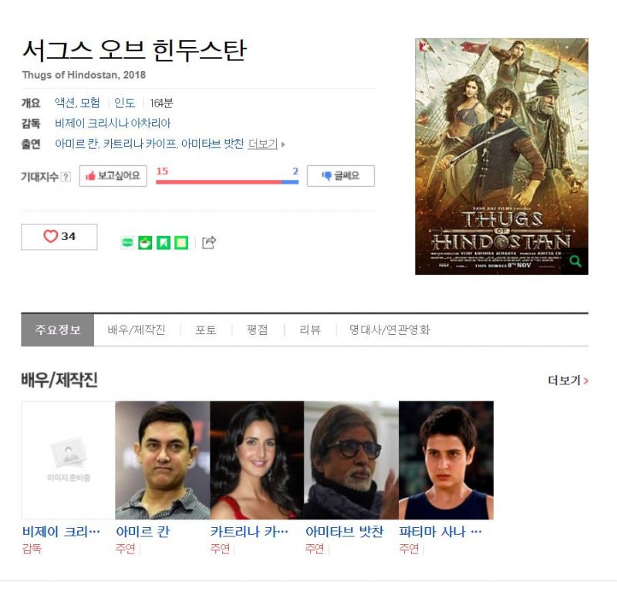
Task: Open the 아미타브 밧찬 actor photo
Action: (352, 460)
